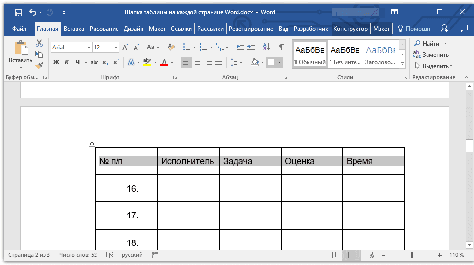Open the font size 12 dropdown
Image resolution: width=474 pixels, height=265 pixels.
tap(116, 48)
